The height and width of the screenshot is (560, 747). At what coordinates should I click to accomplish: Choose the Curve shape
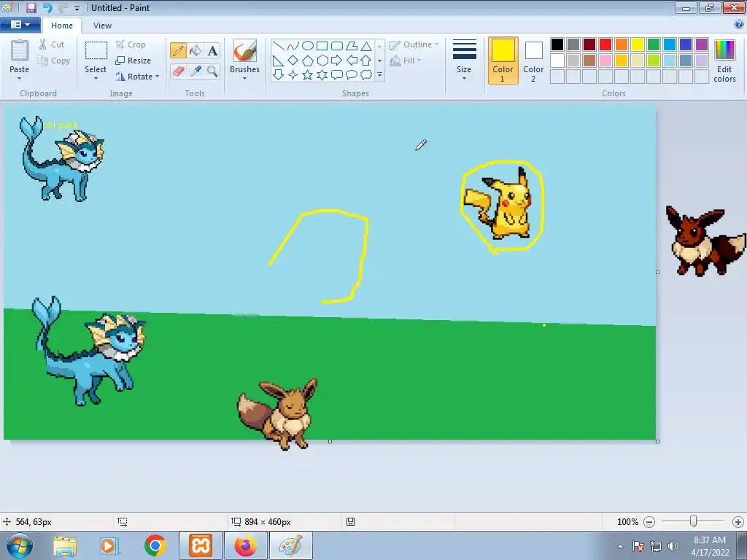click(x=293, y=46)
